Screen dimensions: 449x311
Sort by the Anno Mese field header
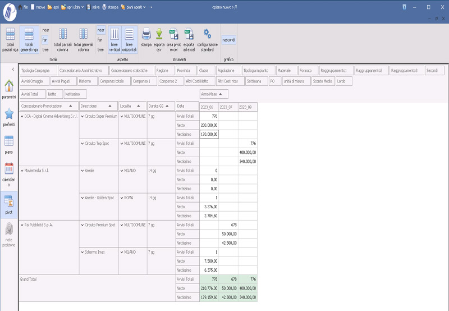(214, 94)
